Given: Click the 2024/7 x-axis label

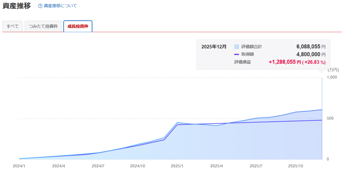Looking at the screenshot, I should pyautogui.click(x=98, y=166).
